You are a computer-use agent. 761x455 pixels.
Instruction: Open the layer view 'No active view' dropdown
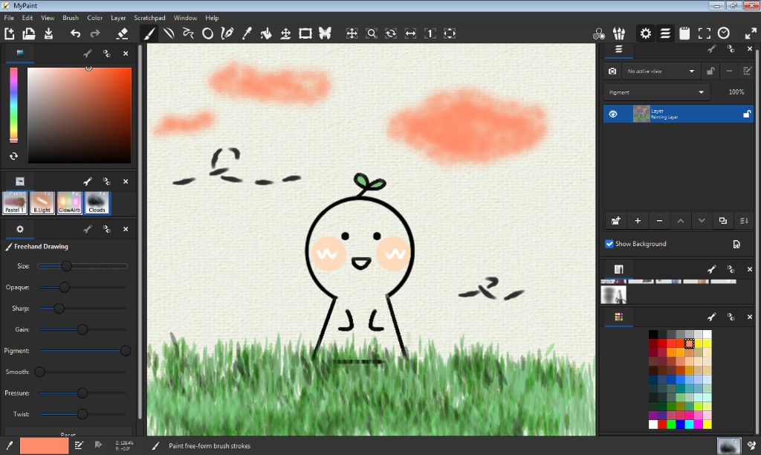[x=660, y=71]
